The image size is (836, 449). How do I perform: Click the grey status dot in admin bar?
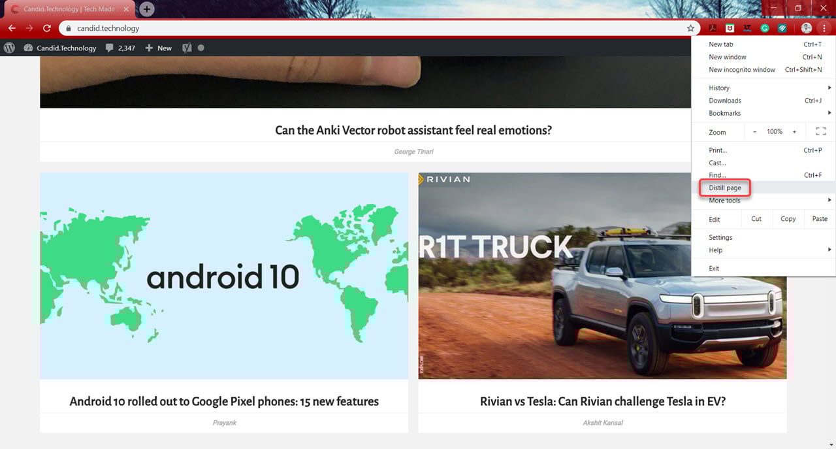tap(201, 48)
